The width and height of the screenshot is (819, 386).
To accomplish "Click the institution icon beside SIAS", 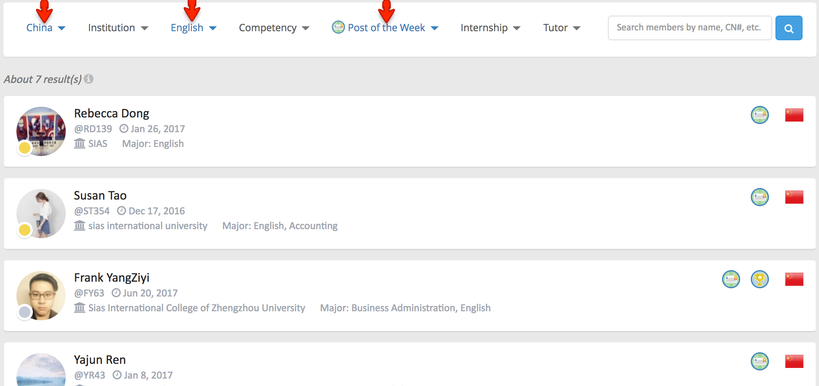I will pos(80,143).
